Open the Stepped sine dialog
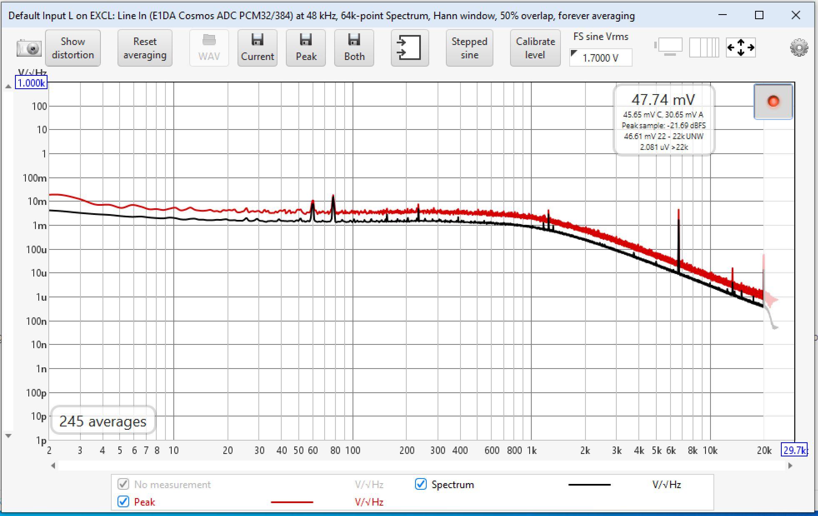The height and width of the screenshot is (516, 818). [469, 48]
